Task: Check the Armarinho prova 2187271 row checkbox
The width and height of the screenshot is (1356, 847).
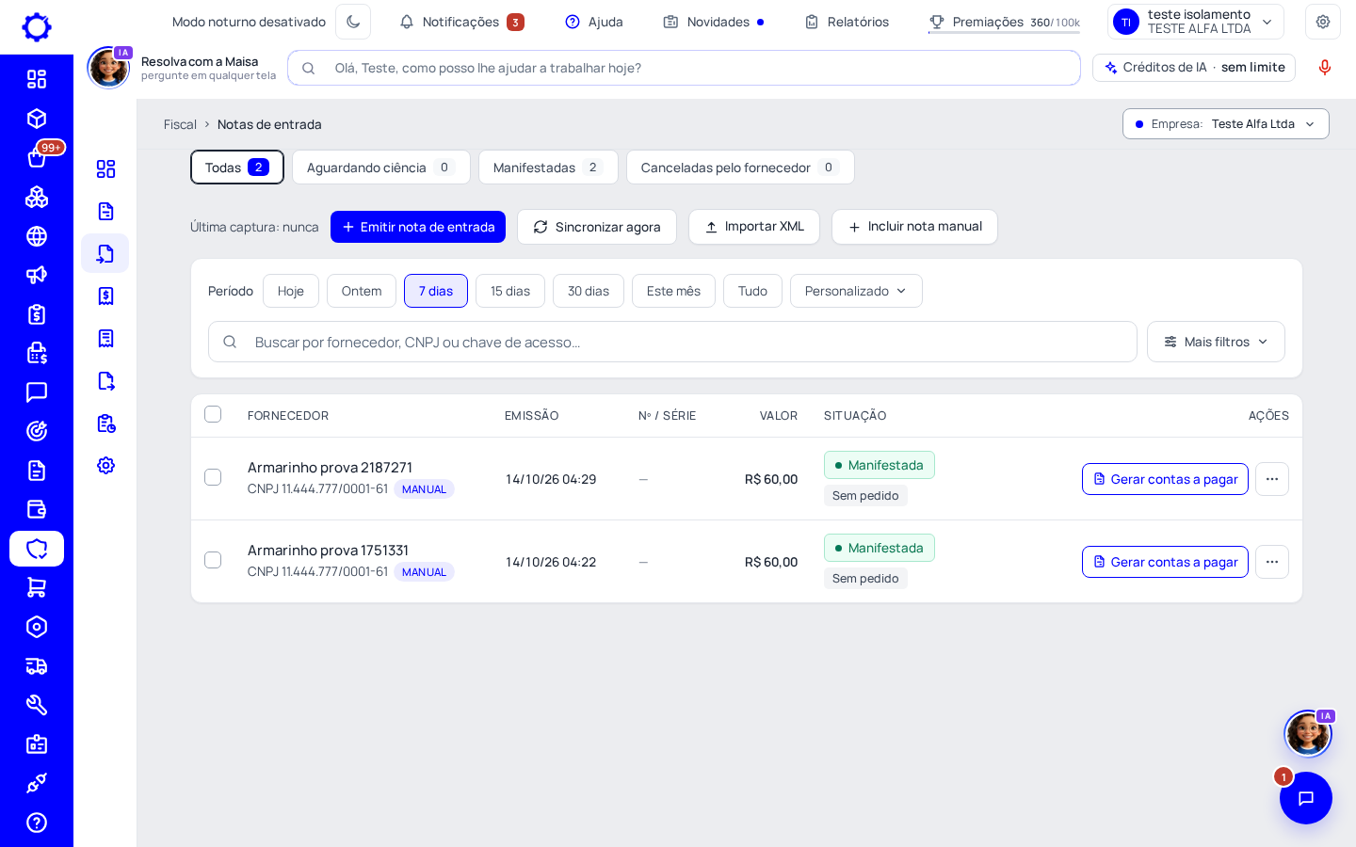Action: point(213,477)
